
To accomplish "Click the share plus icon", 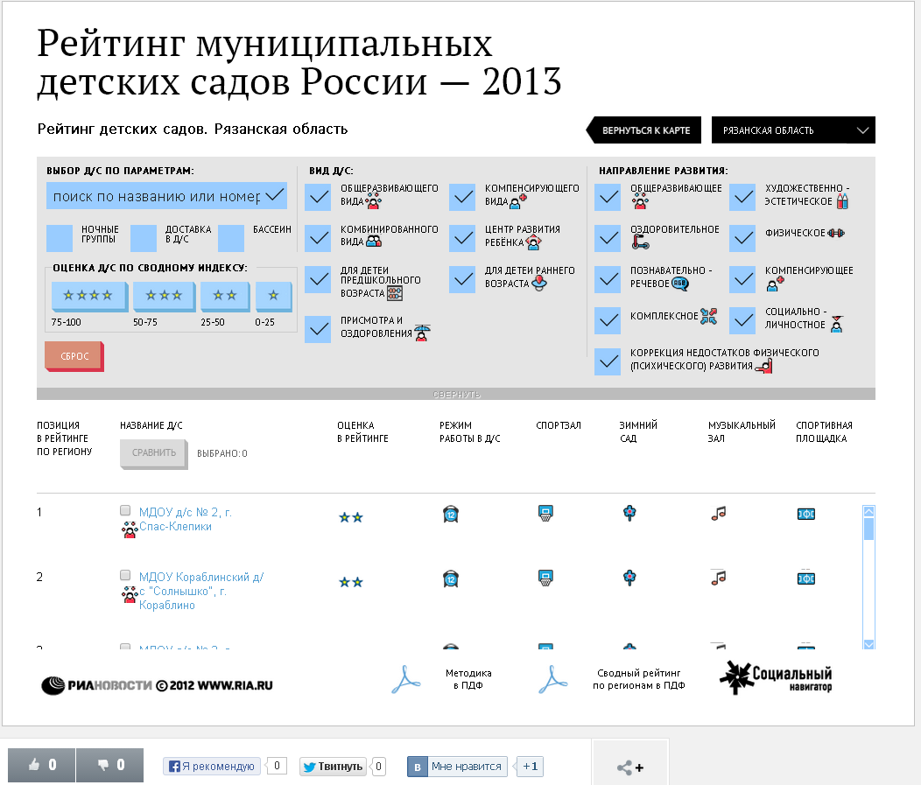I will [630, 767].
